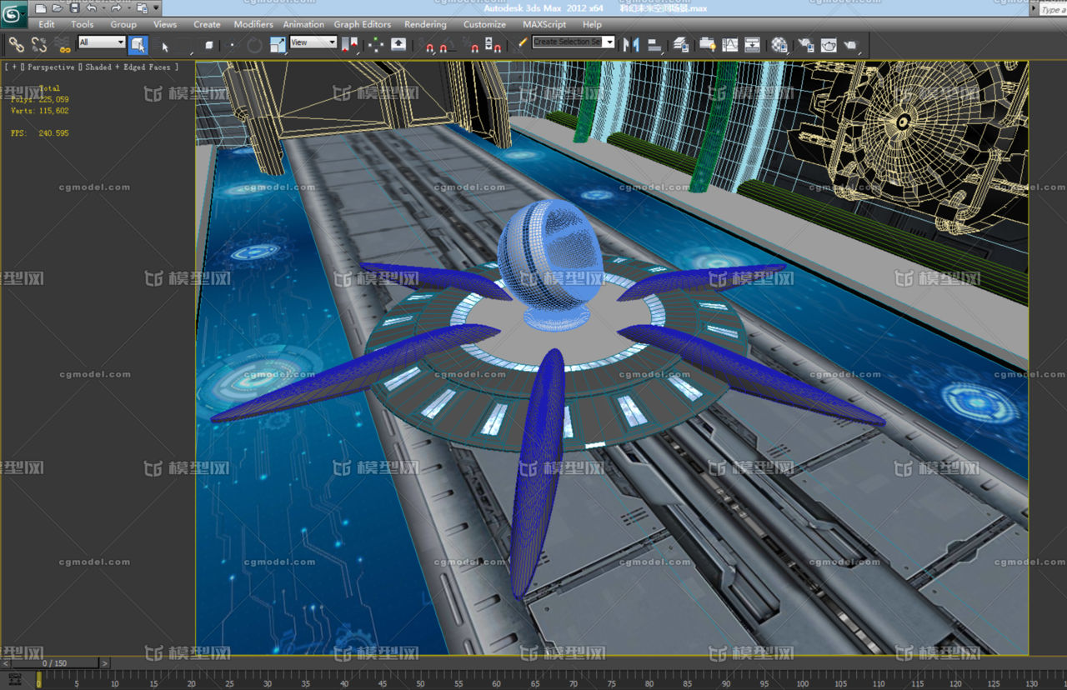Open the Rendering menu
This screenshot has width=1067, height=690.
tap(425, 24)
